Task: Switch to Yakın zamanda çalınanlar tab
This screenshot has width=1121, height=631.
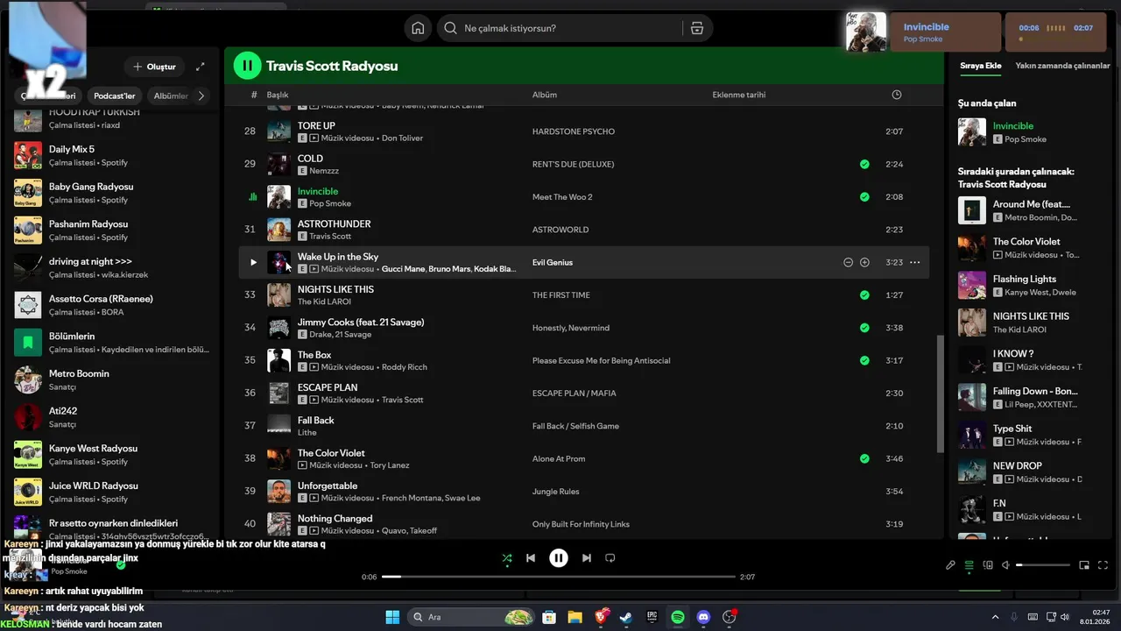Action: pyautogui.click(x=1062, y=66)
